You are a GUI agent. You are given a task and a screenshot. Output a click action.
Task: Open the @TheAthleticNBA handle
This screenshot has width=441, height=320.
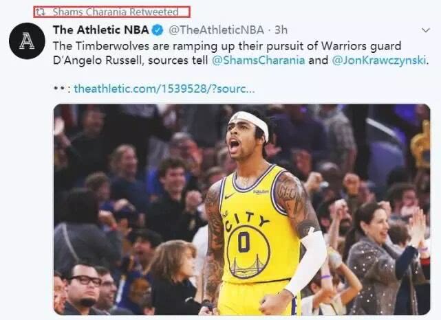(x=216, y=30)
